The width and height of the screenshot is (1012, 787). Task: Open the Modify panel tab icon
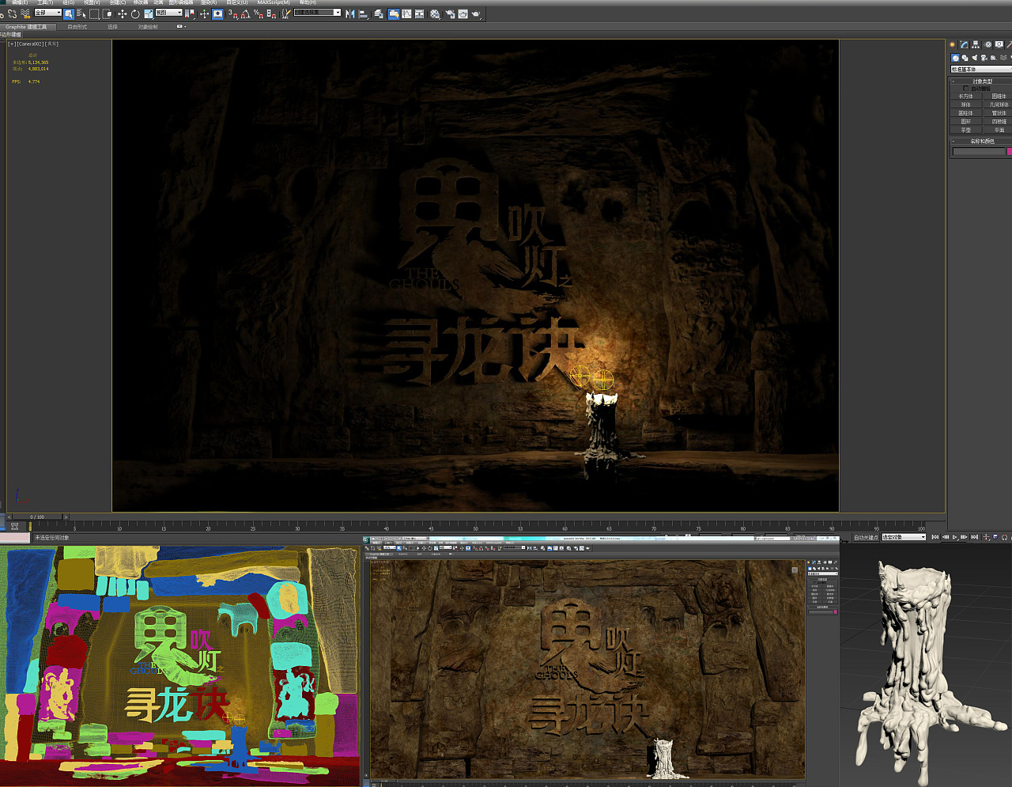964,44
